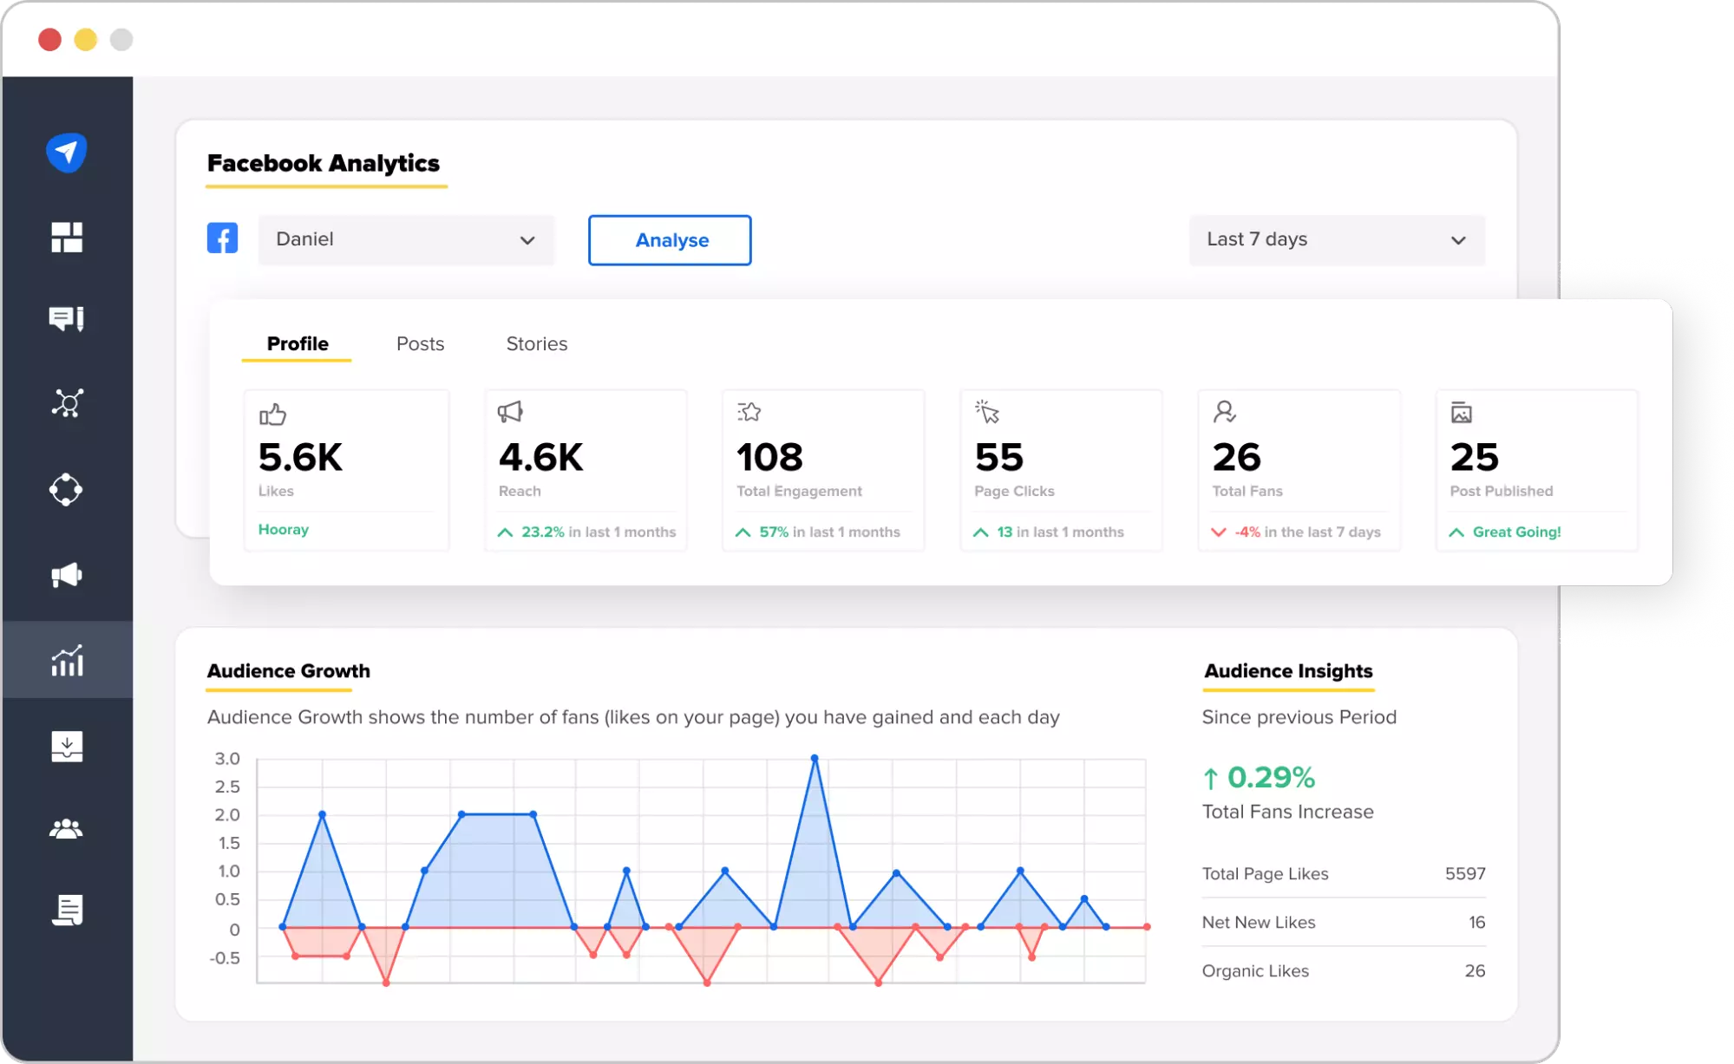The width and height of the screenshot is (1734, 1064).
Task: Click the 25 Post Published value
Action: tap(1475, 457)
